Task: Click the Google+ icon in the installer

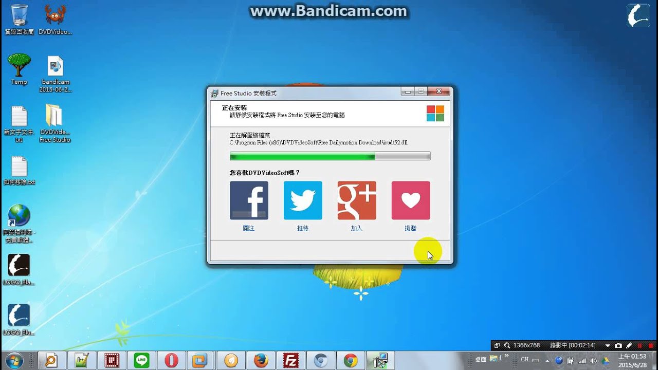Action: [x=357, y=200]
